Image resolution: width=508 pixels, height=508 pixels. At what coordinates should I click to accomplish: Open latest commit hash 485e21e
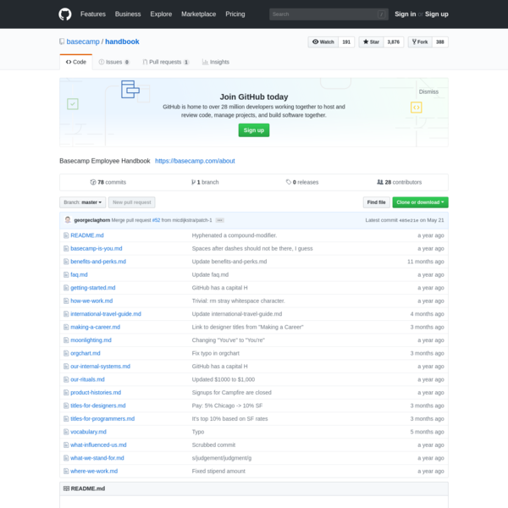click(x=409, y=220)
